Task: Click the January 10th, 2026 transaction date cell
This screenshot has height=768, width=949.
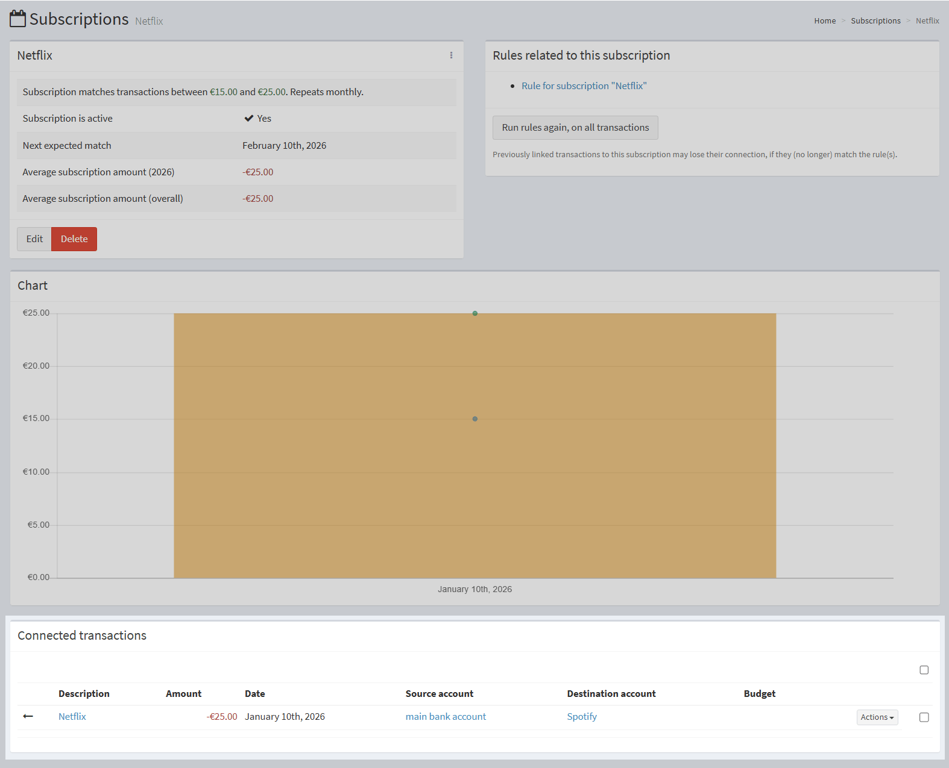Action: 285,716
